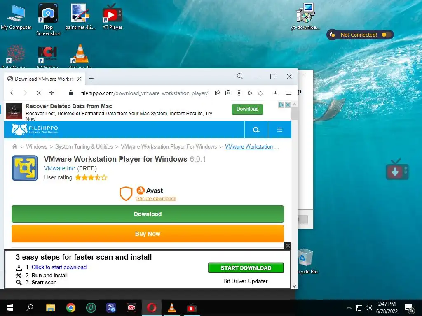The width and height of the screenshot is (422, 316).
Task: Switch to Opera on taskbar
Action: 152,308
